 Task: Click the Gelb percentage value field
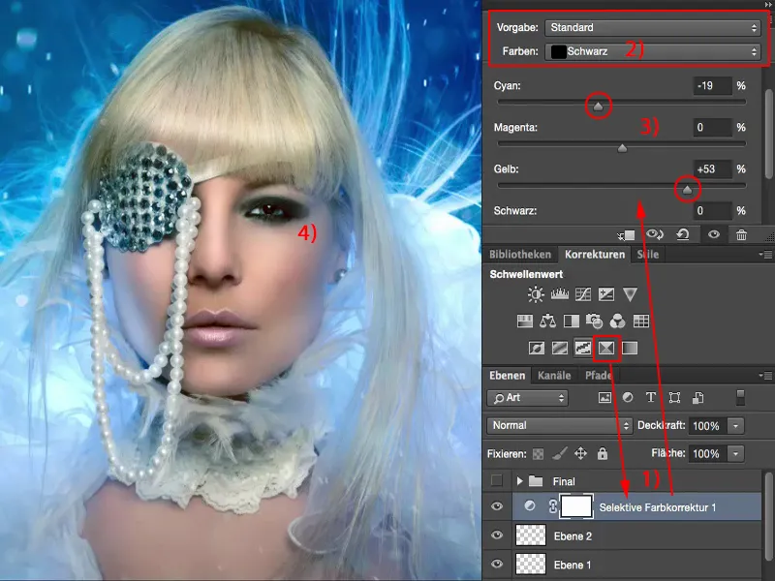[712, 168]
